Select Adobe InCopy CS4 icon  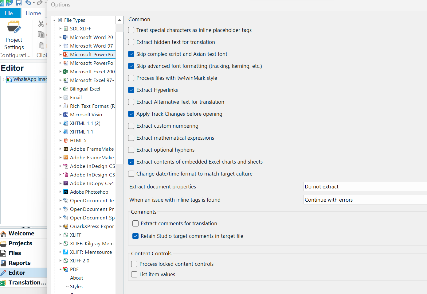[66, 183]
